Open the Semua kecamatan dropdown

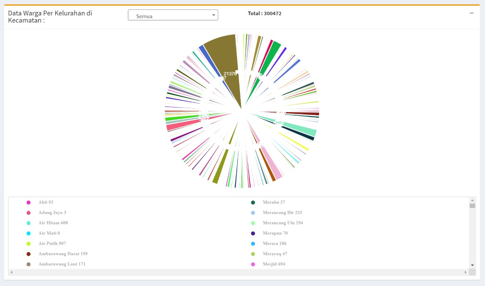[x=173, y=15]
